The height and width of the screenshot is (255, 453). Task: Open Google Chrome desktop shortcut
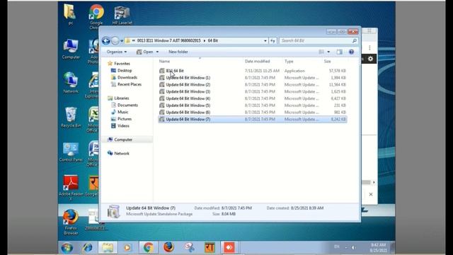point(96,16)
